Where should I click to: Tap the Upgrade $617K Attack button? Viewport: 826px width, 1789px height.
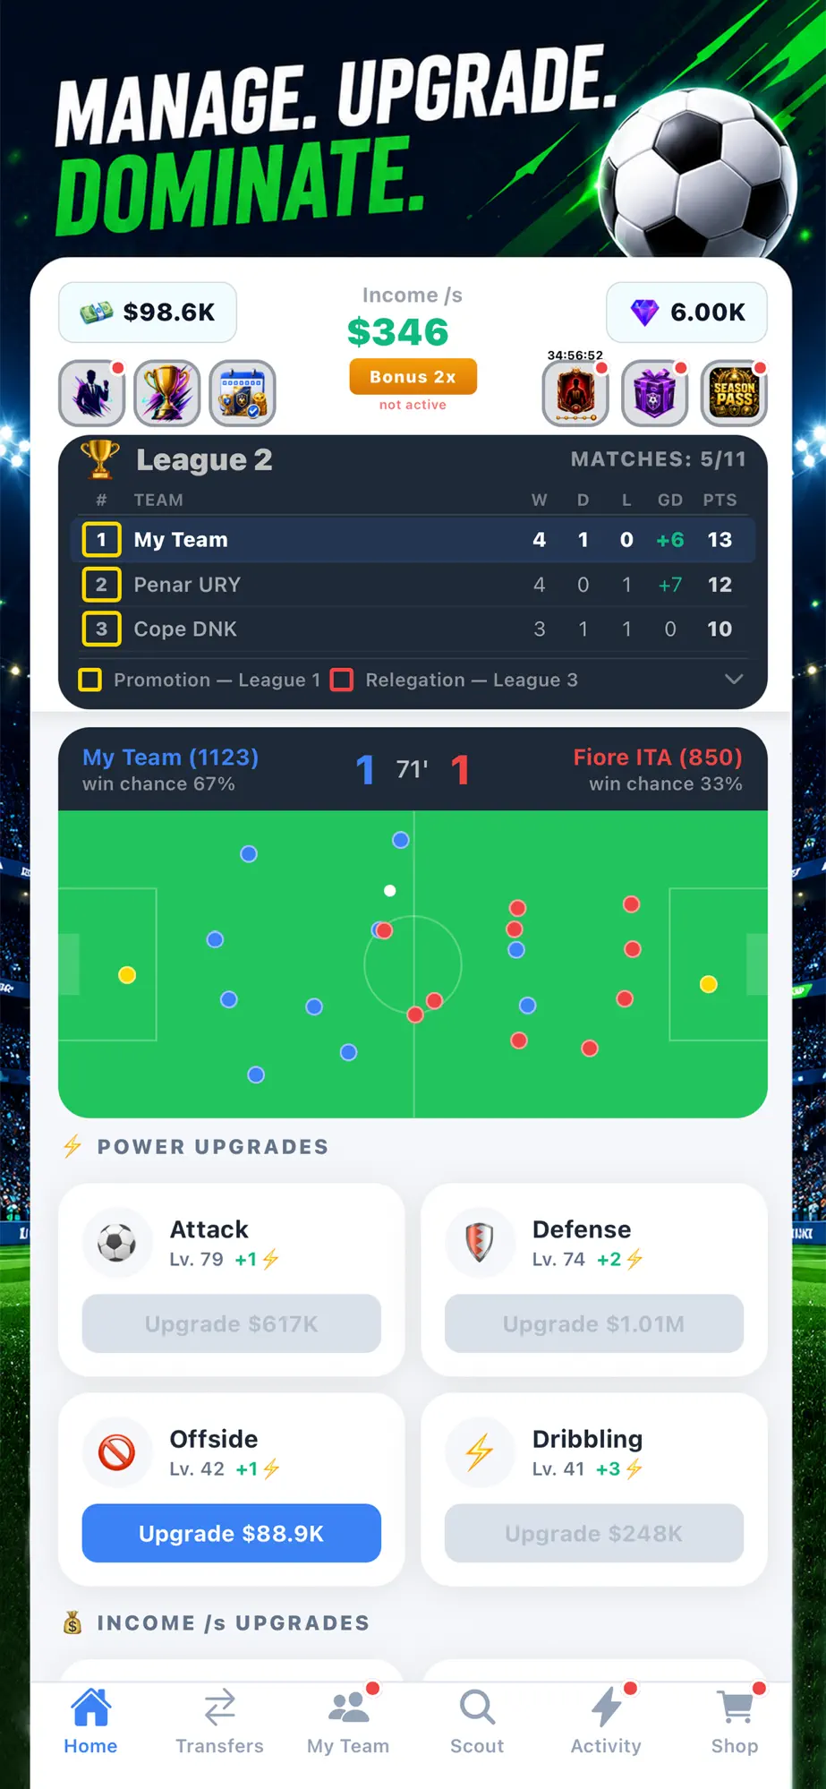point(232,1323)
